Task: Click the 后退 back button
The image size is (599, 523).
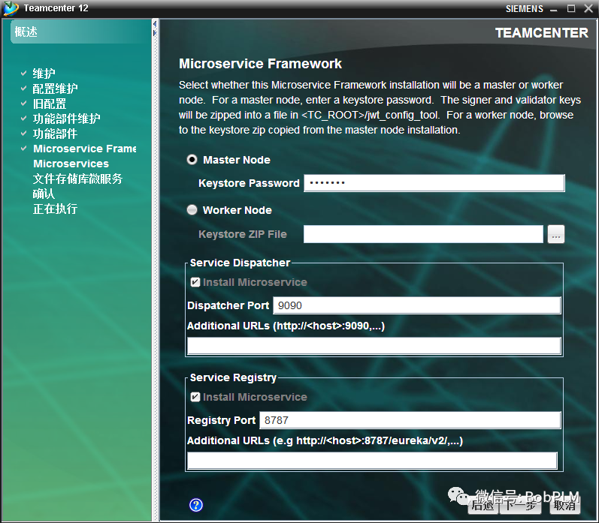Action: 483,505
